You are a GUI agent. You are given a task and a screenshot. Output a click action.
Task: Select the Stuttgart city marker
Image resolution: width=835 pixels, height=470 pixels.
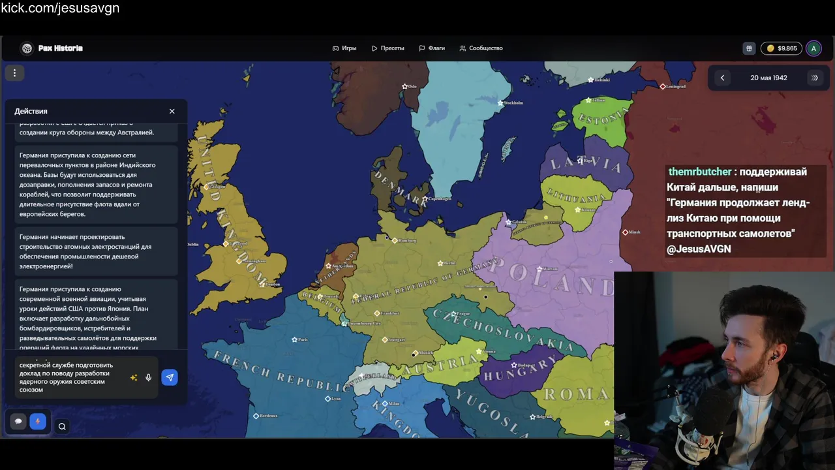pos(384,339)
